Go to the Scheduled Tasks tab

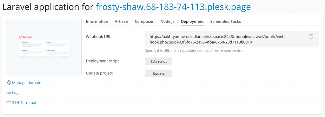click(226, 21)
